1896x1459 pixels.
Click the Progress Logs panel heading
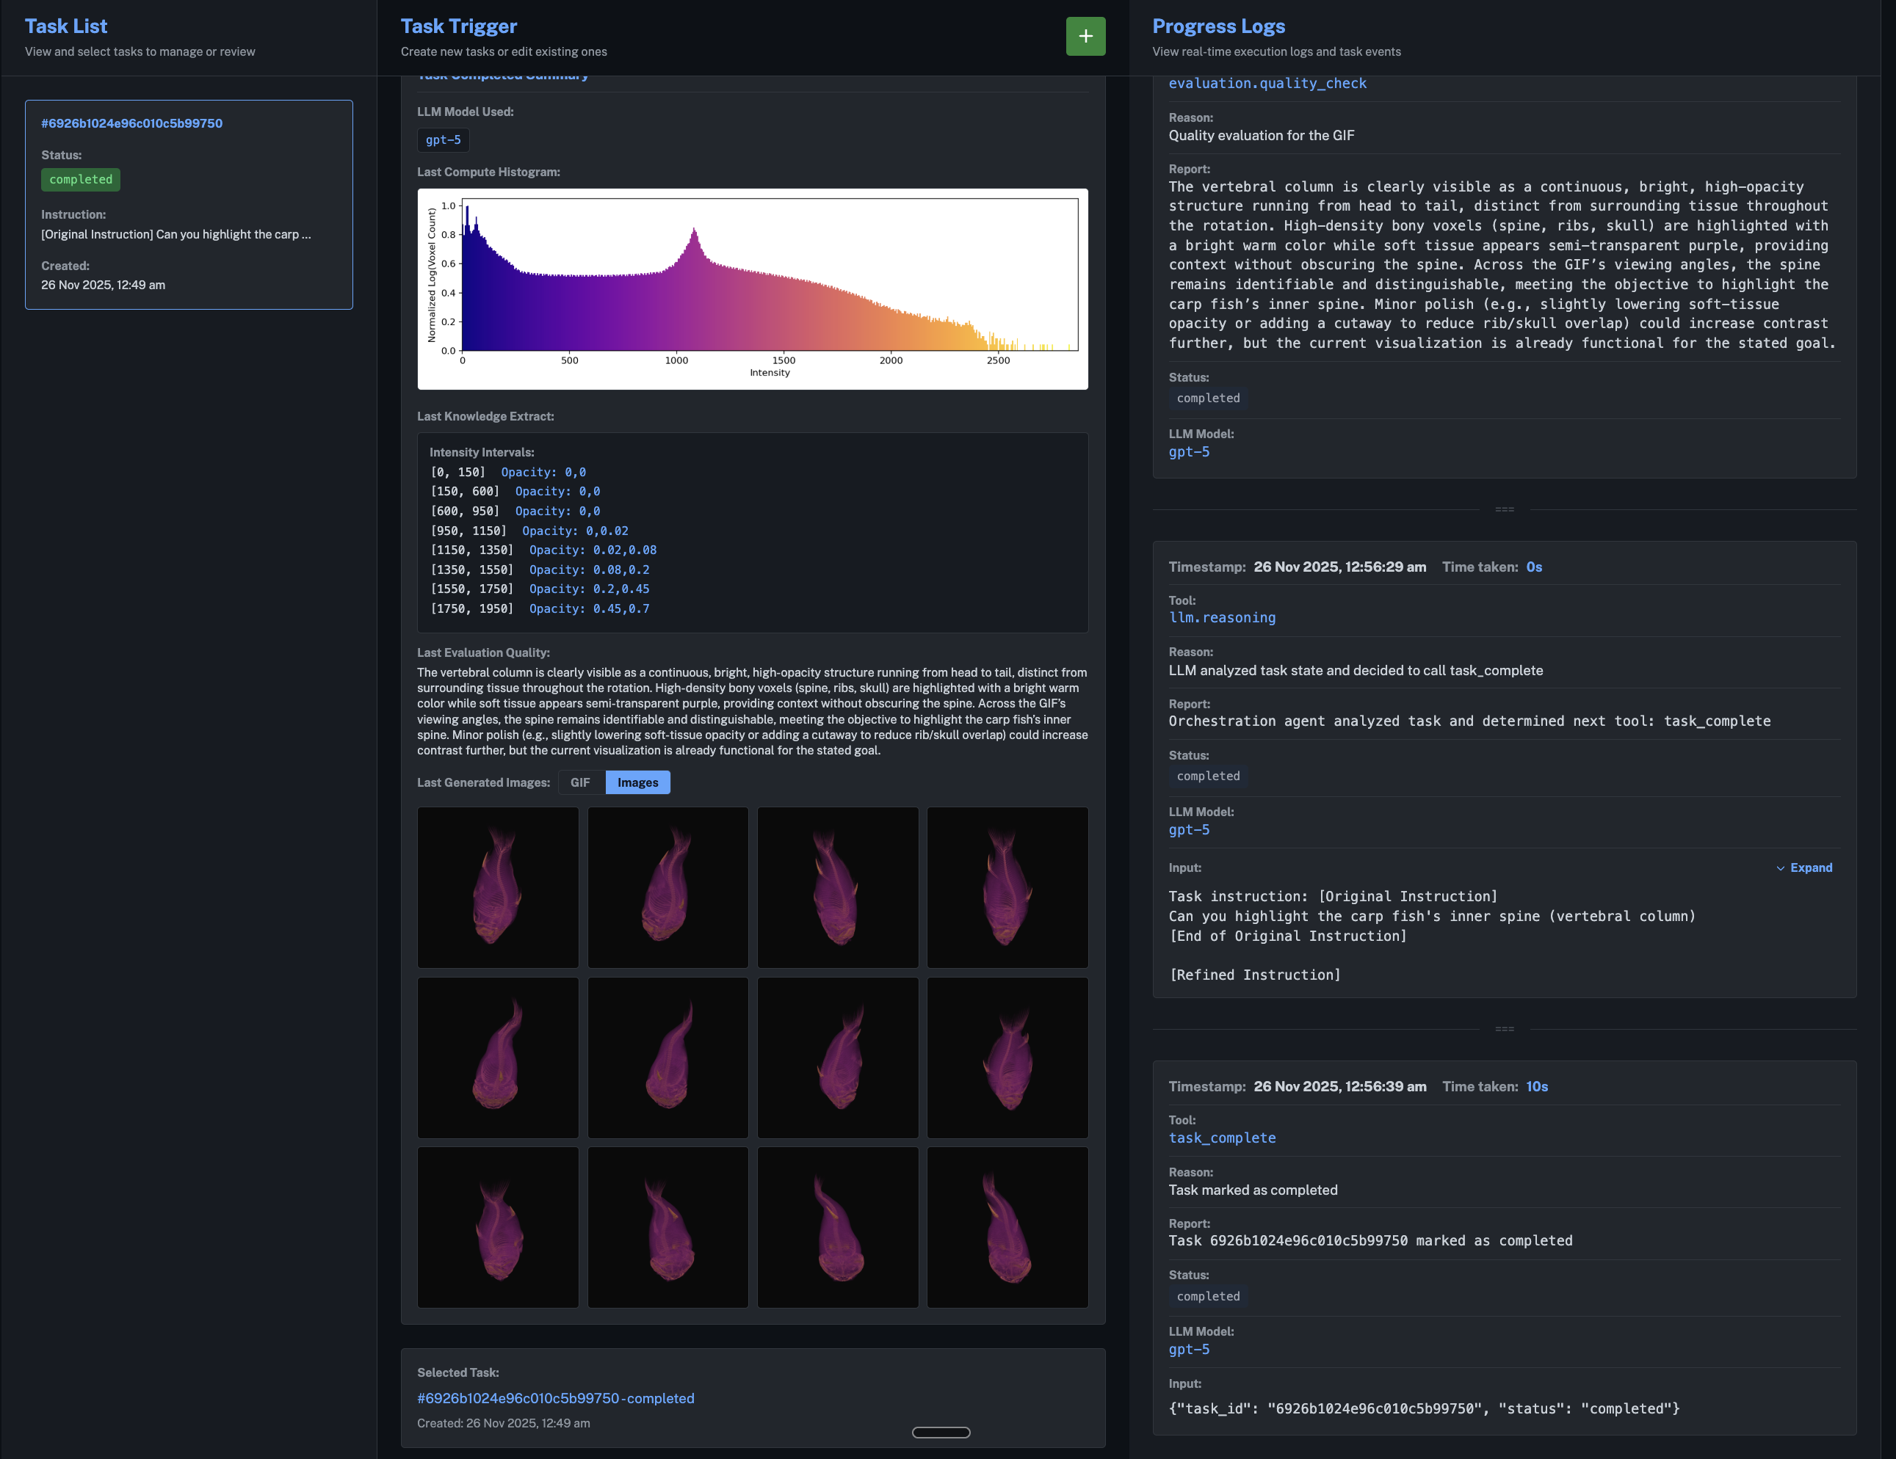pos(1218,25)
